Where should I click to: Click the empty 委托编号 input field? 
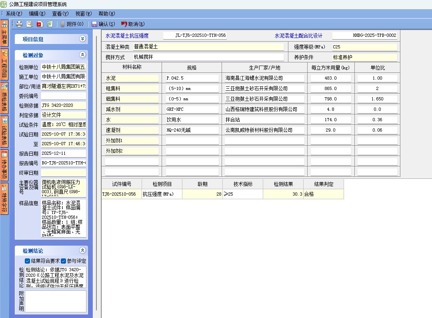coord(63,96)
